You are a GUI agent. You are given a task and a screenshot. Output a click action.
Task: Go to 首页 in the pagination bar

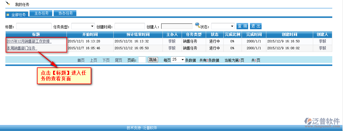(x=81, y=60)
